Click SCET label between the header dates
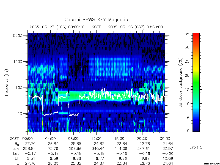220x165 pixels. (96, 27)
